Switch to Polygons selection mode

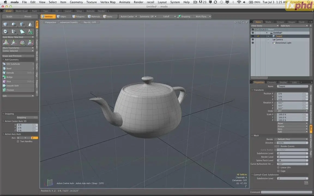(78, 17)
